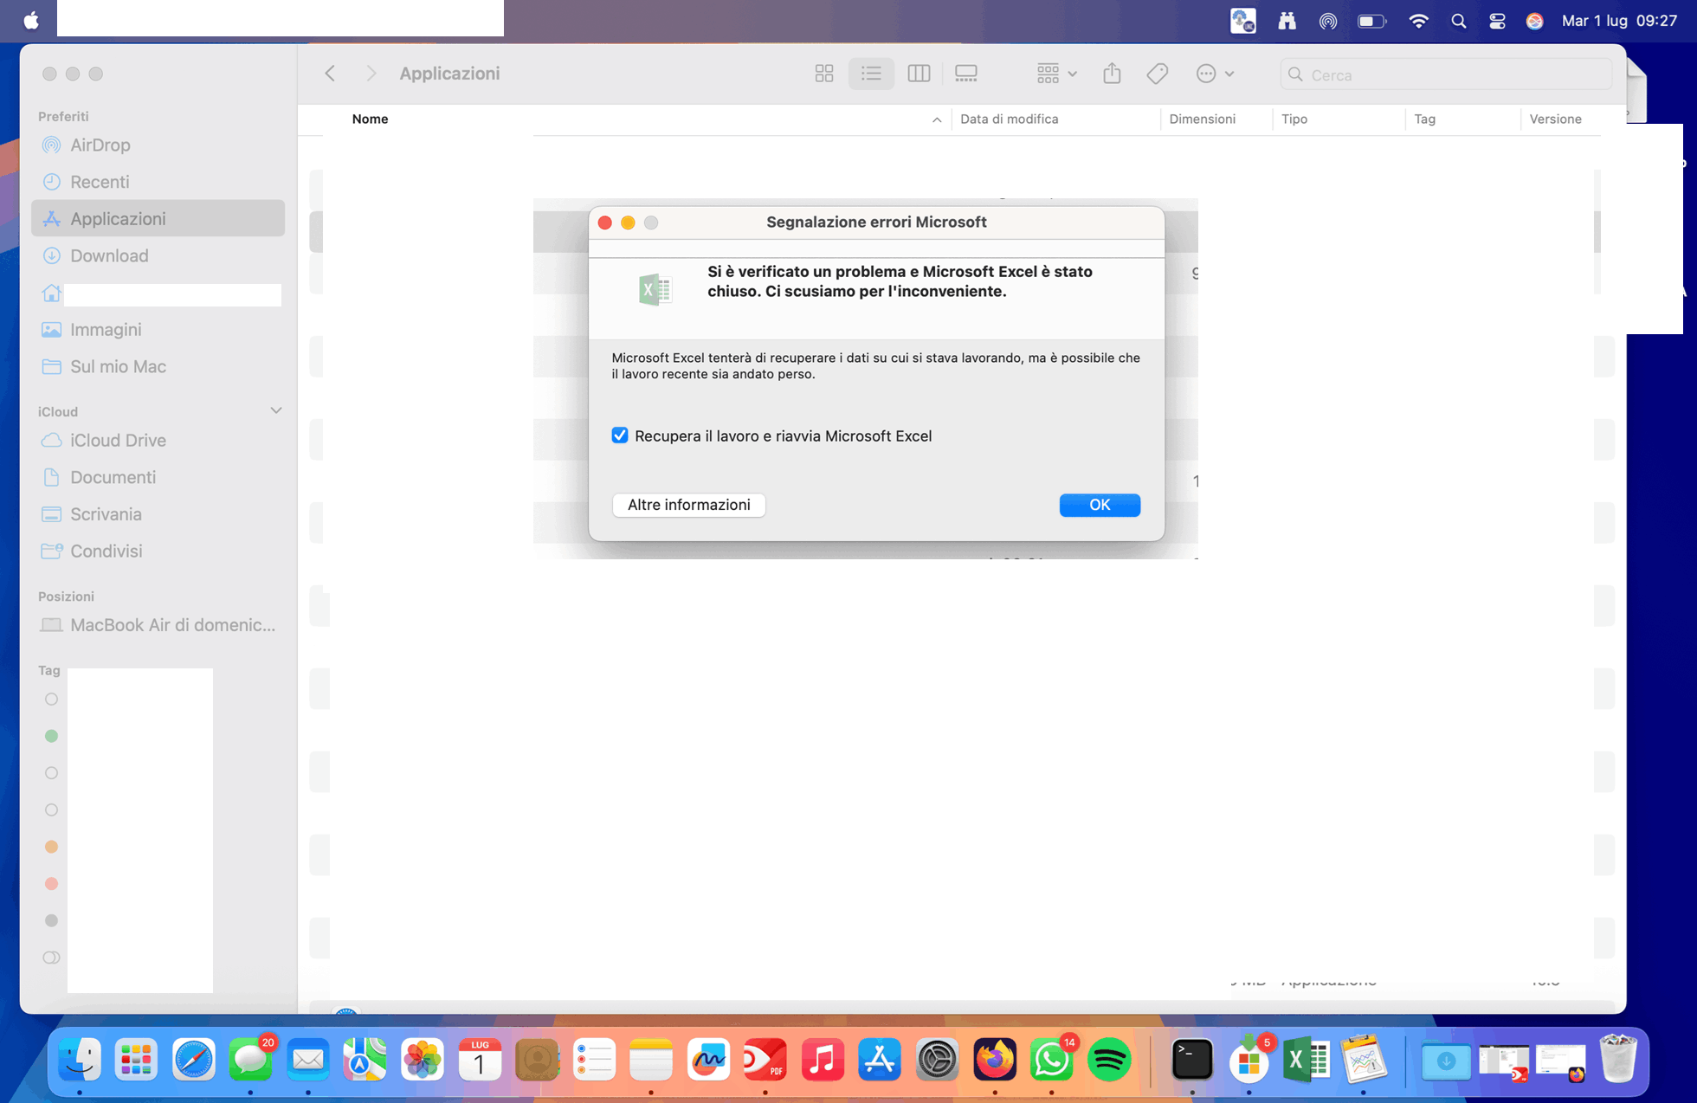Open Finder from the Dock

click(x=80, y=1060)
